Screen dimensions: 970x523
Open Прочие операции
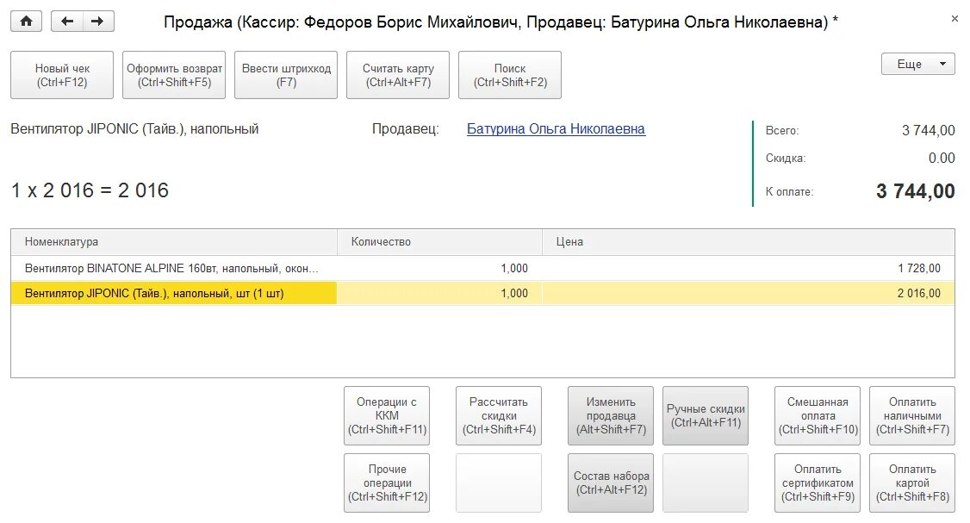pos(387,483)
